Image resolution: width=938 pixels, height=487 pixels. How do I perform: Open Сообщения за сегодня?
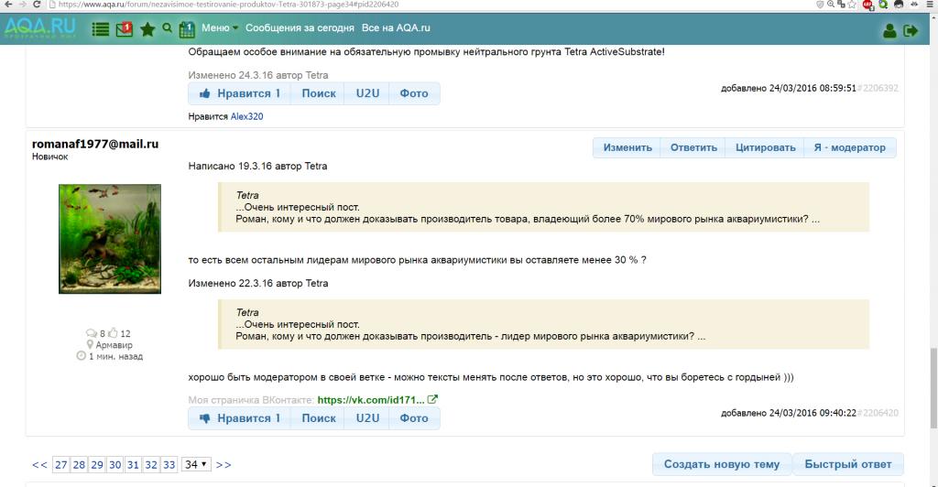(300, 27)
